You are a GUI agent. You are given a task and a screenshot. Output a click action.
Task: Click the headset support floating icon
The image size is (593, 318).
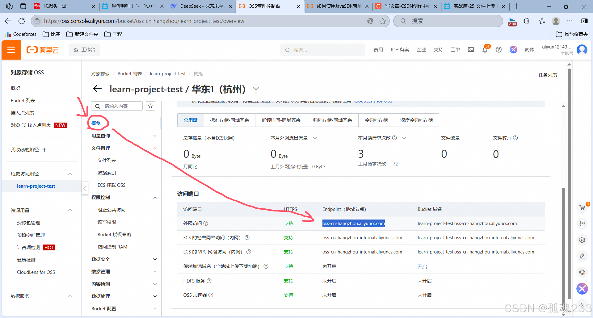[x=582, y=272]
